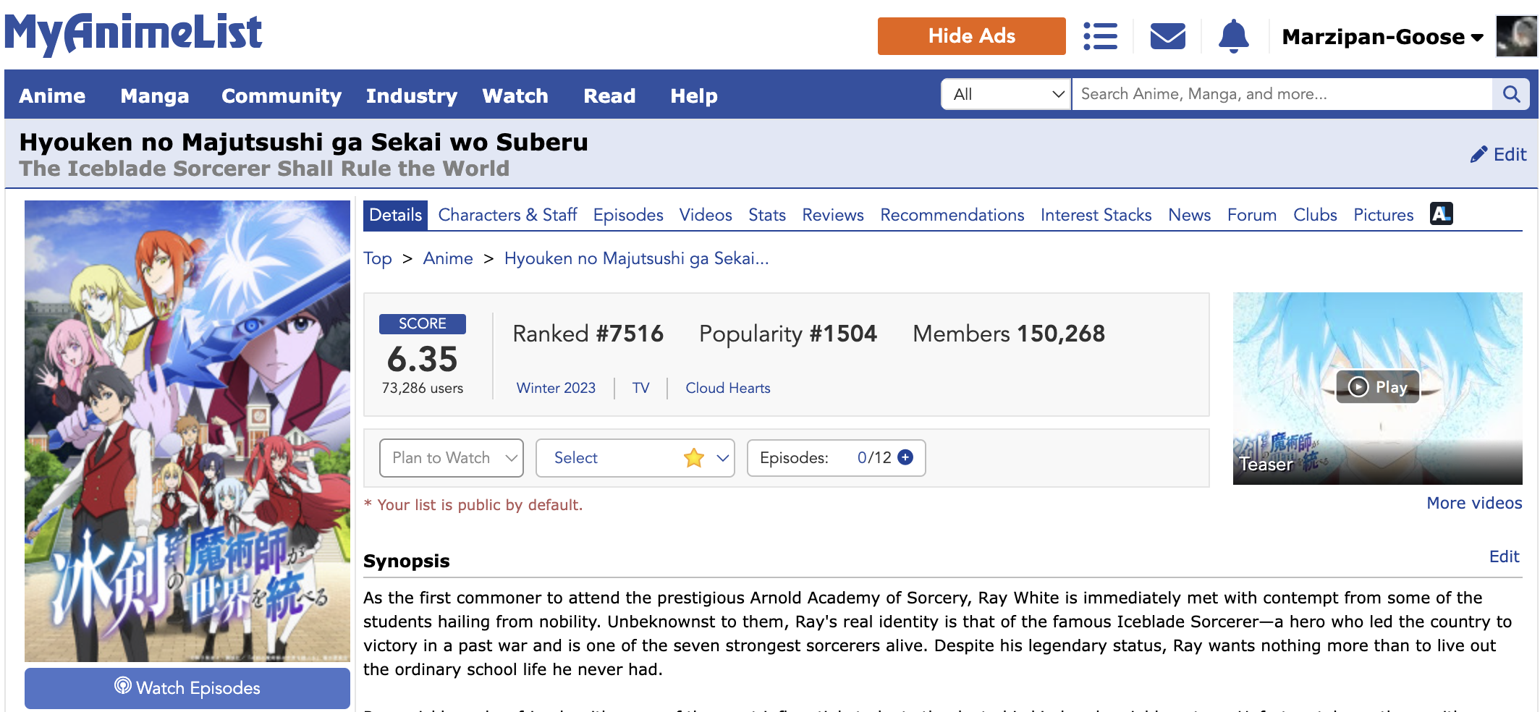This screenshot has height=712, width=1540.
Task: Open the AL icon tab
Action: [1441, 214]
